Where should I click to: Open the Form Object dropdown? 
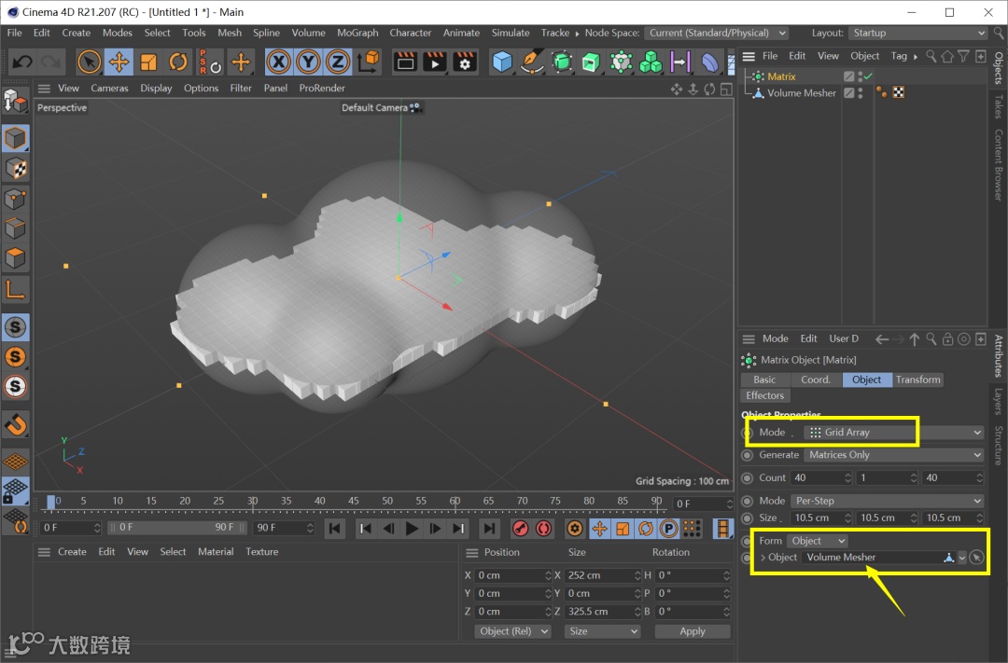click(817, 541)
